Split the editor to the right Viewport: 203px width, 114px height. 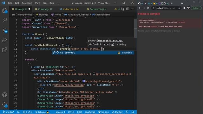(x=128, y=9)
